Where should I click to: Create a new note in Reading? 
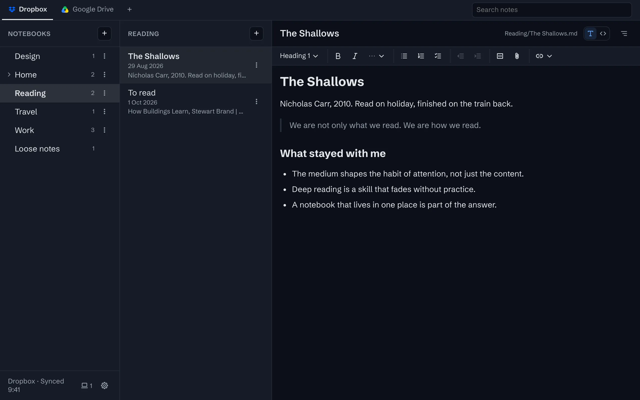pyautogui.click(x=256, y=33)
